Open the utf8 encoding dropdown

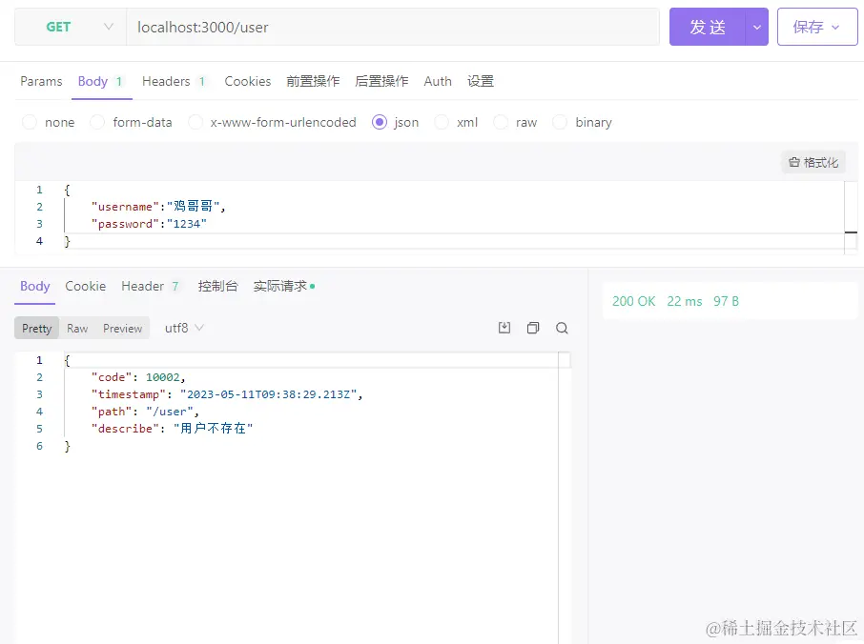182,327
